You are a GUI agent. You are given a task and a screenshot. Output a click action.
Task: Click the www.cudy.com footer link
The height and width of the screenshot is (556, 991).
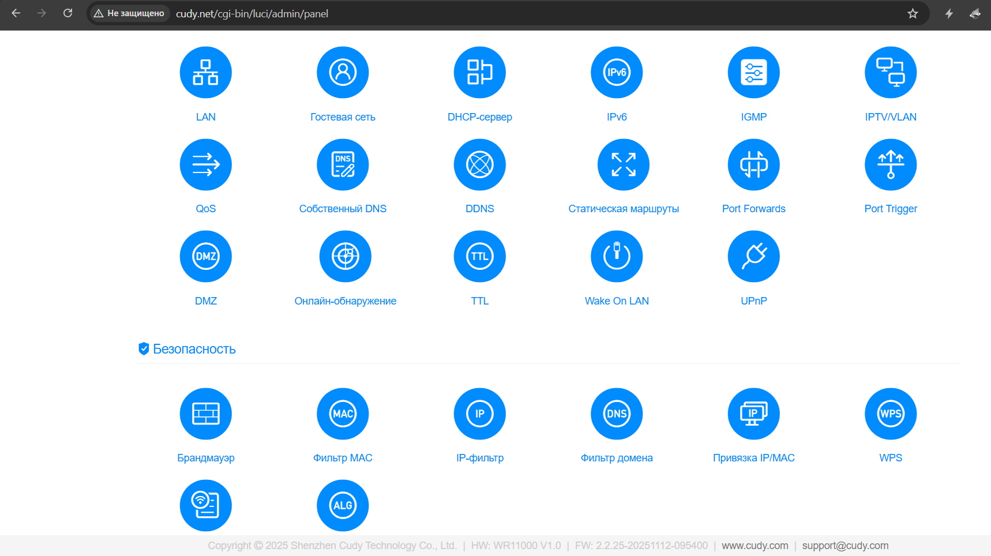click(754, 546)
